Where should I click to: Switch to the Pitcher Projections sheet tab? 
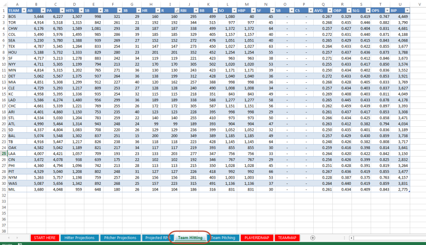pos(120,238)
